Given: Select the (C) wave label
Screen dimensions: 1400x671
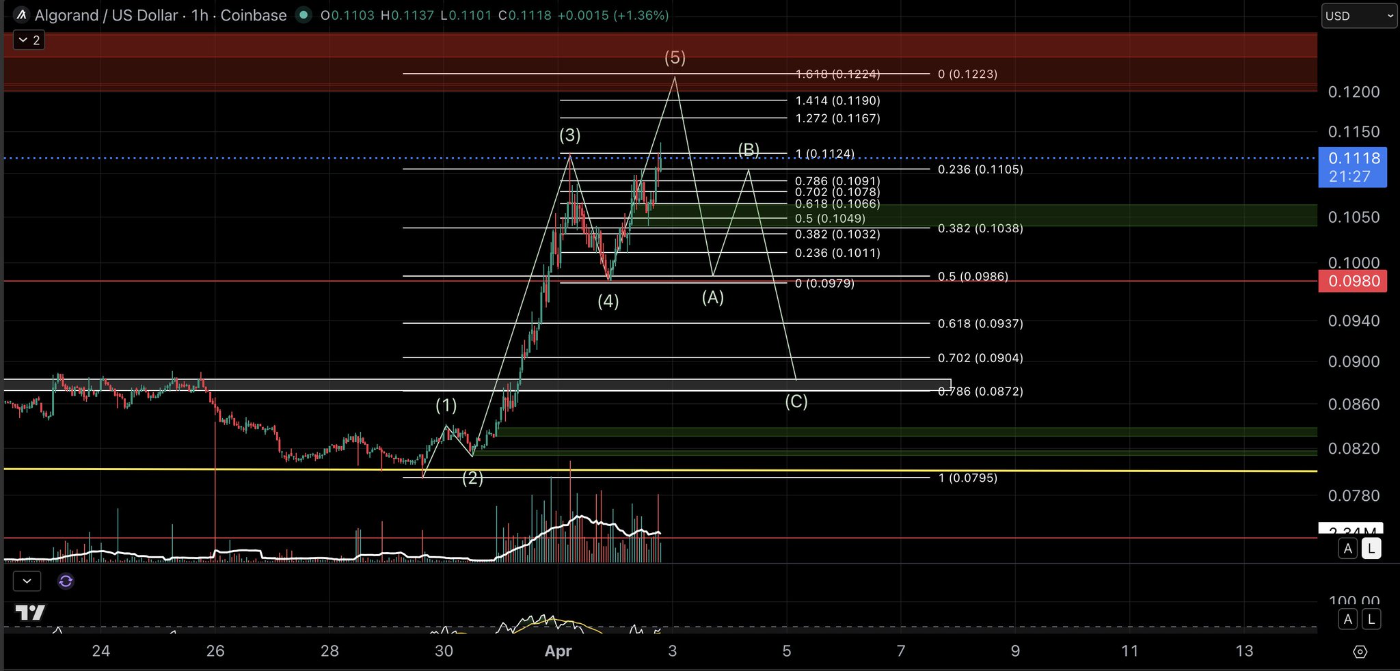Looking at the screenshot, I should [x=796, y=402].
